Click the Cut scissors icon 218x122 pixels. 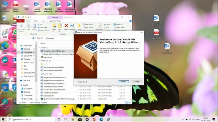pos(38,24)
